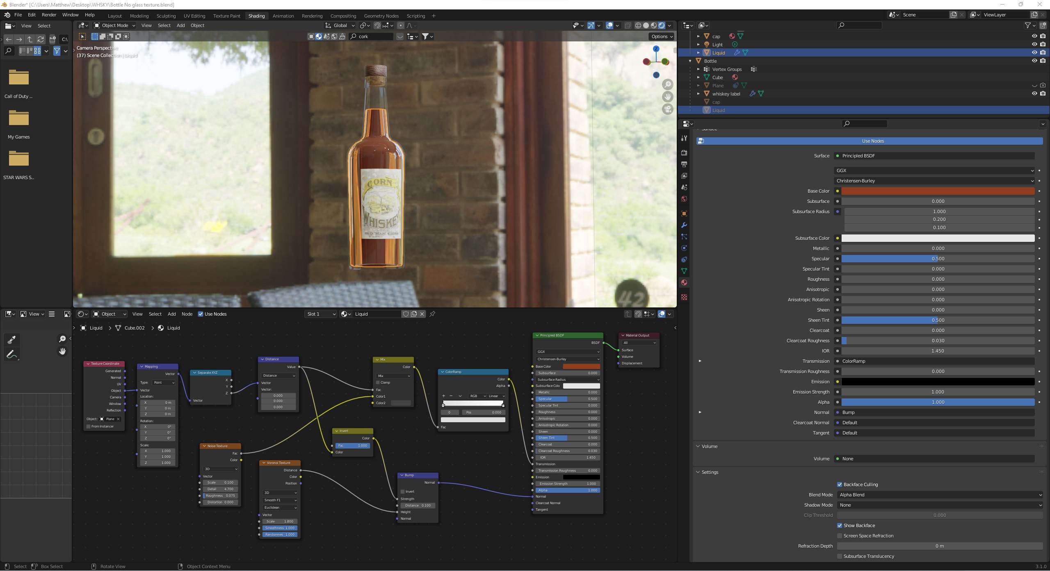This screenshot has height=571, width=1050.
Task: Switch to the Compositing workspace tab
Action: click(x=343, y=16)
